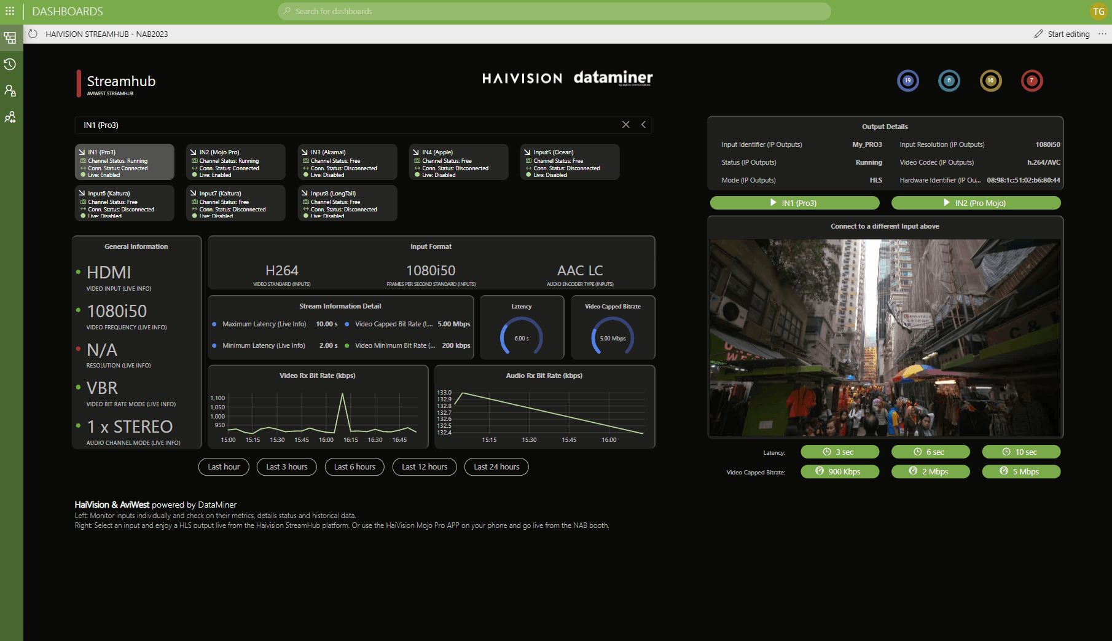The height and width of the screenshot is (641, 1112).
Task: Click the H264 video standard value
Action: pos(282,270)
